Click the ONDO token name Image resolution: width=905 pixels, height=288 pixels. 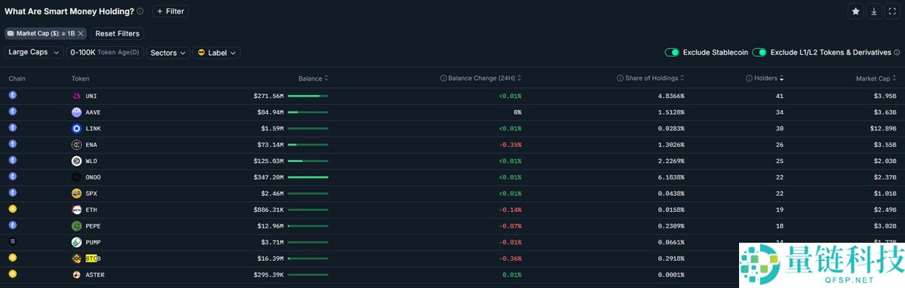(x=93, y=177)
